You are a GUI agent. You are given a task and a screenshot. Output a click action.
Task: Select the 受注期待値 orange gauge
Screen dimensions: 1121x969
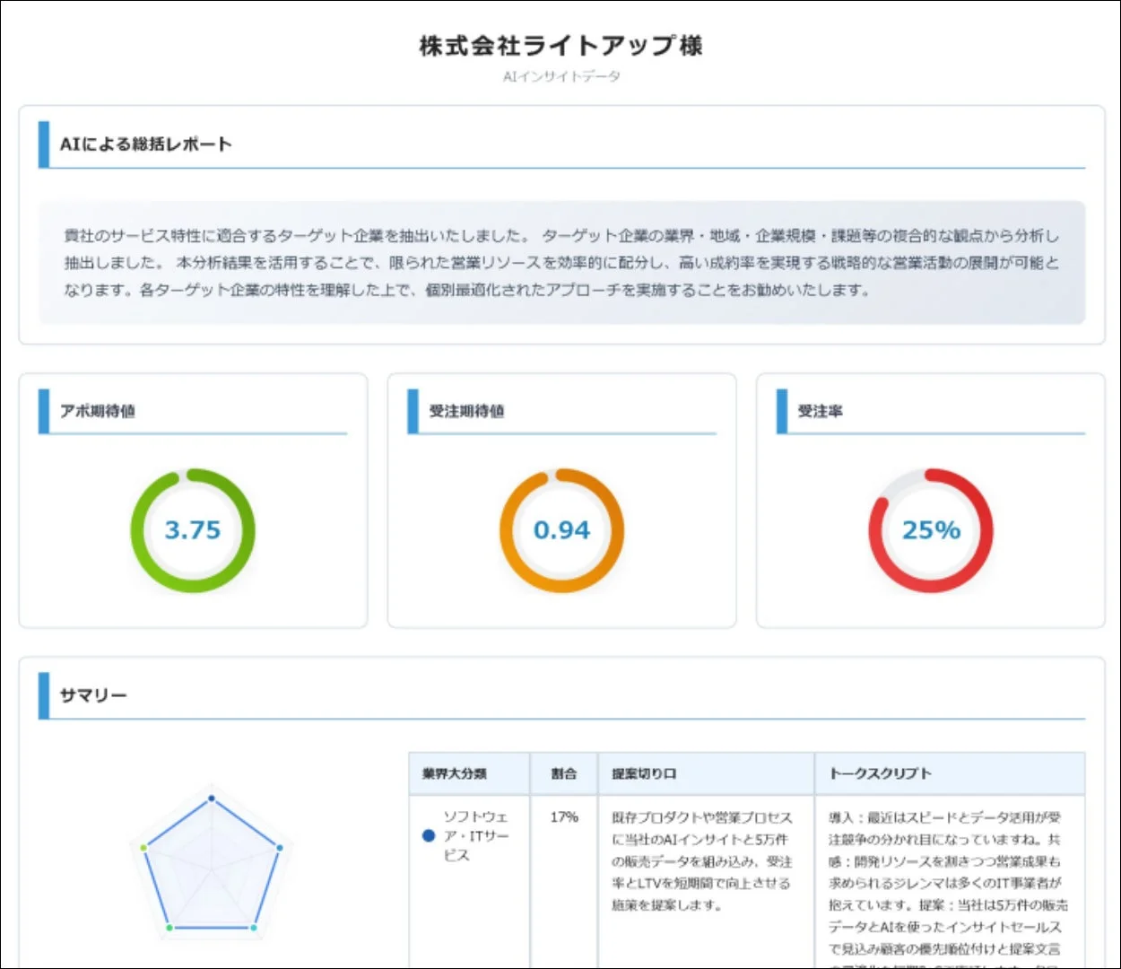click(x=560, y=530)
